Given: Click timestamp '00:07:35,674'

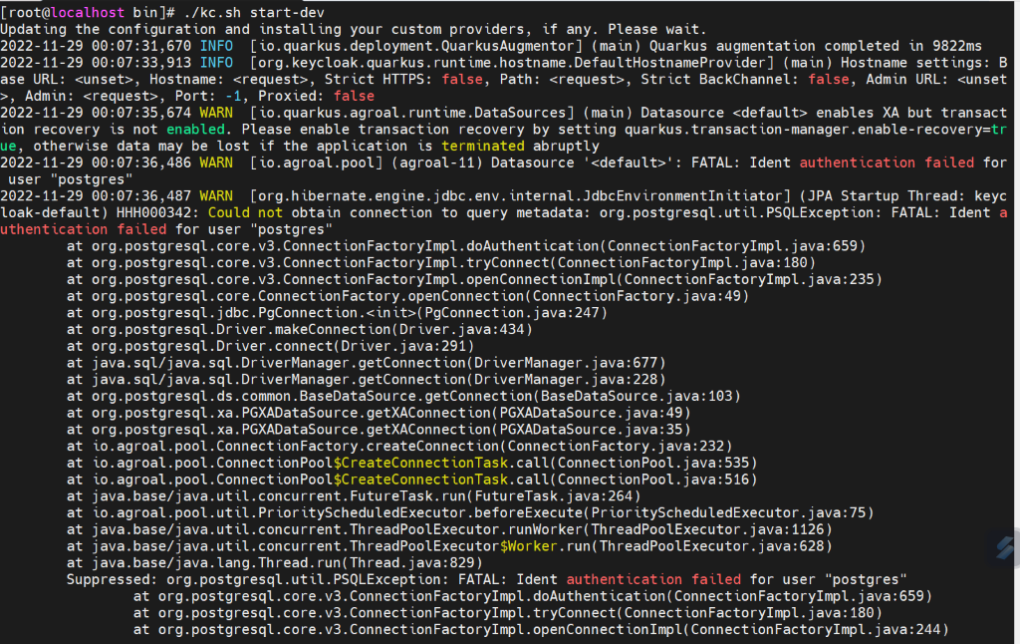Looking at the screenshot, I should (x=141, y=113).
